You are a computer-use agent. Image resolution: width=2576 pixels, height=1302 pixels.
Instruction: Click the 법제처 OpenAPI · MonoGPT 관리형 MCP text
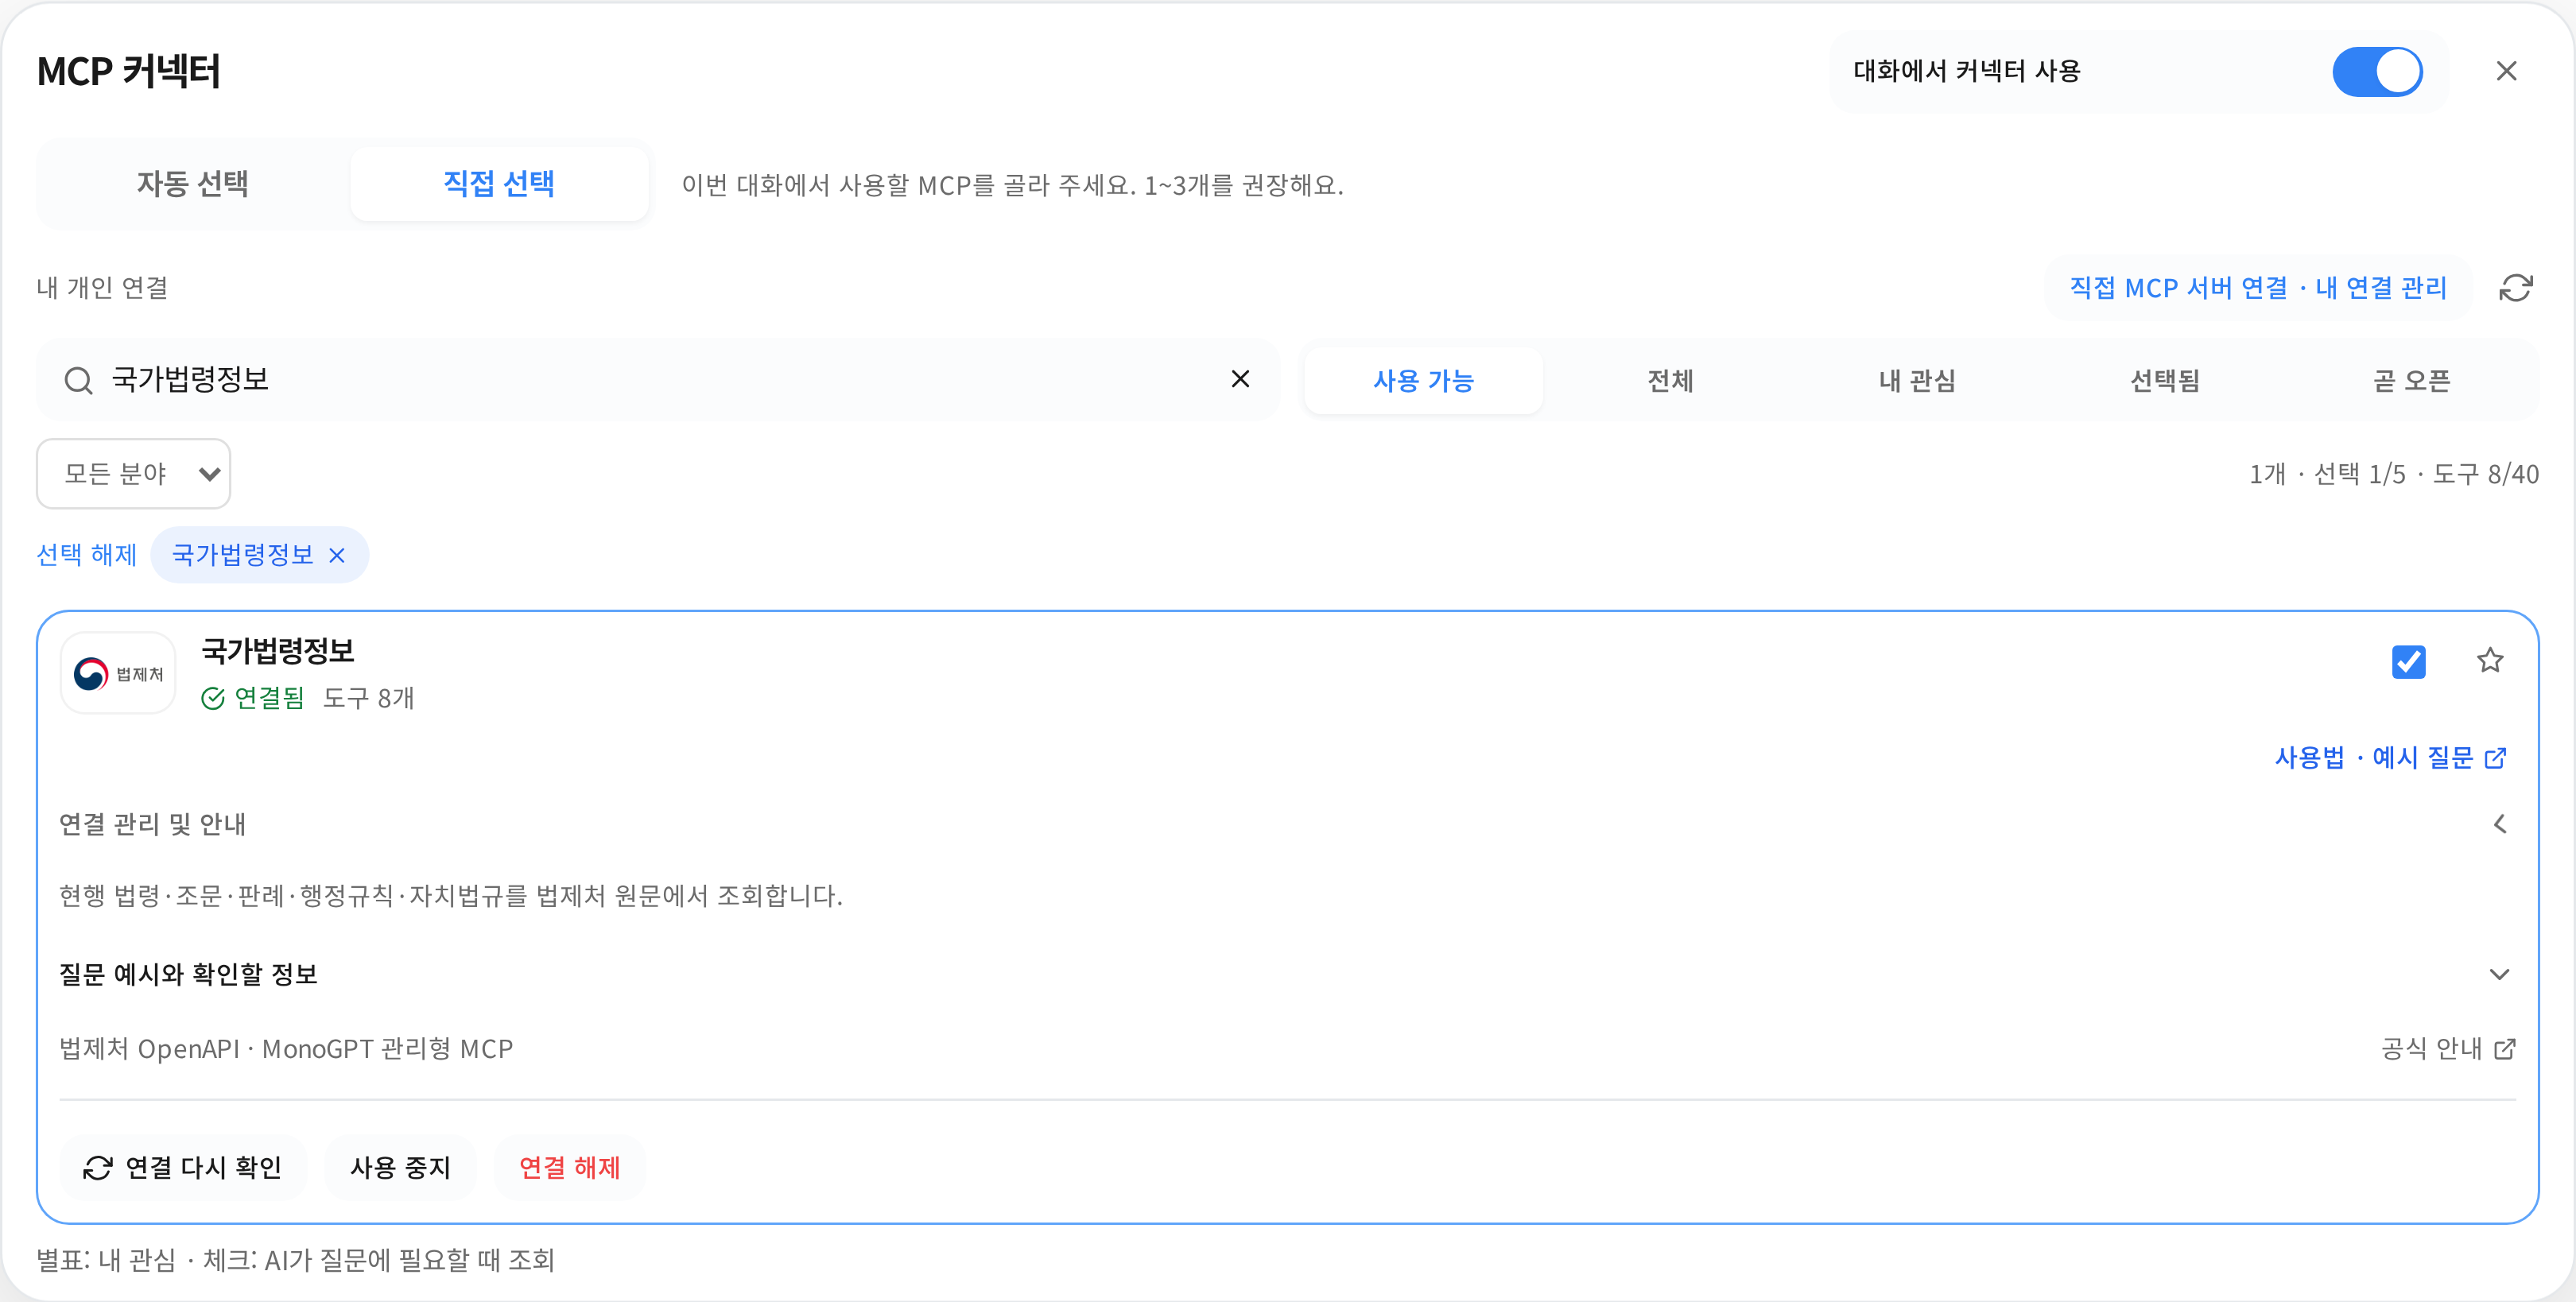coord(286,1049)
